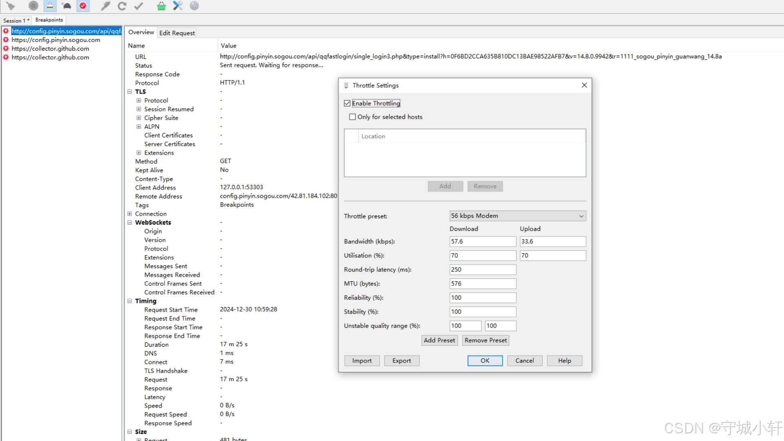Expand the Connection tree node

click(x=129, y=214)
